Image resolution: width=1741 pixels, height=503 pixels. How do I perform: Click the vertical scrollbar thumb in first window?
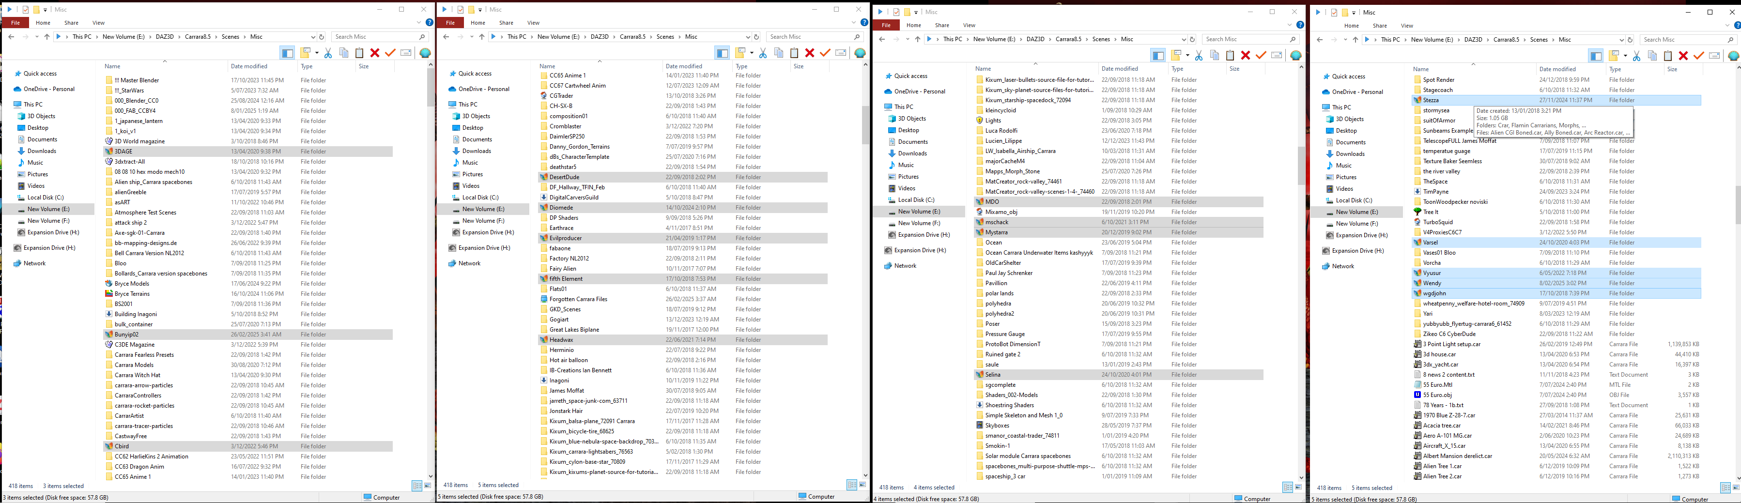pos(431,88)
